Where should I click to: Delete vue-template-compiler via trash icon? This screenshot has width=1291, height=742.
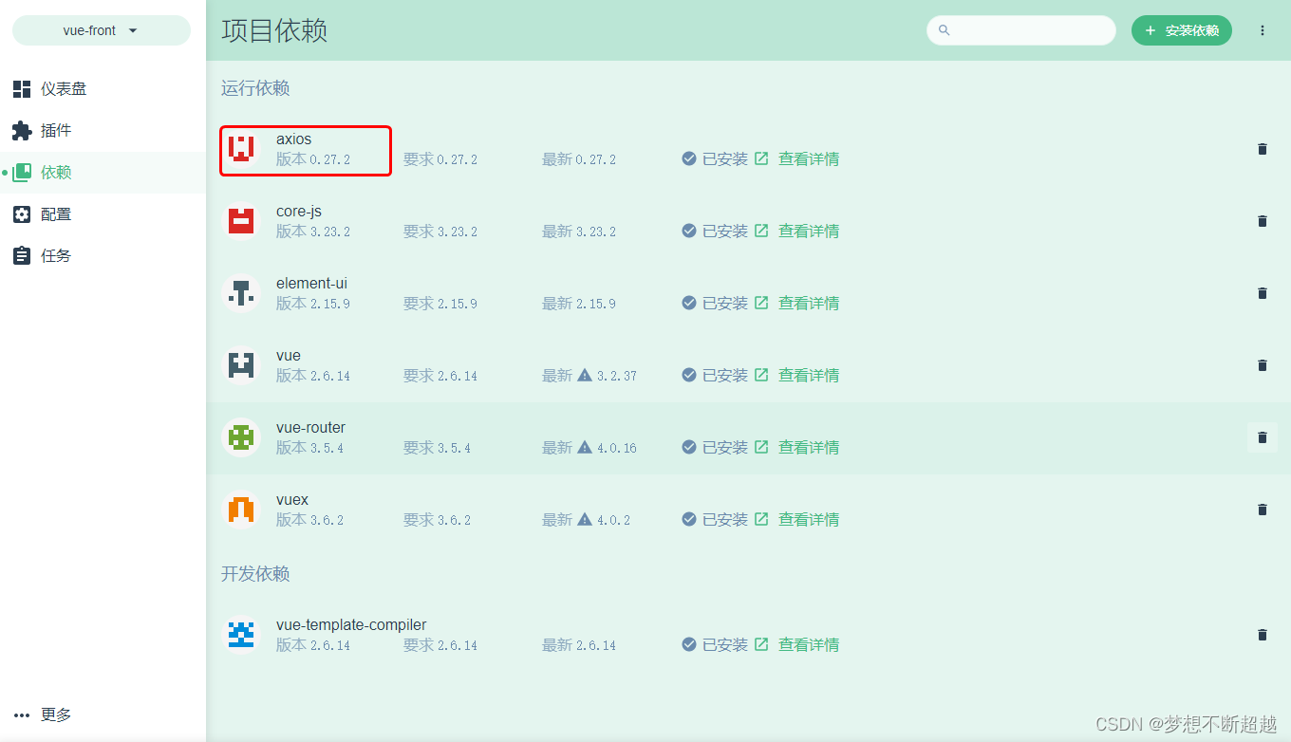point(1263,635)
